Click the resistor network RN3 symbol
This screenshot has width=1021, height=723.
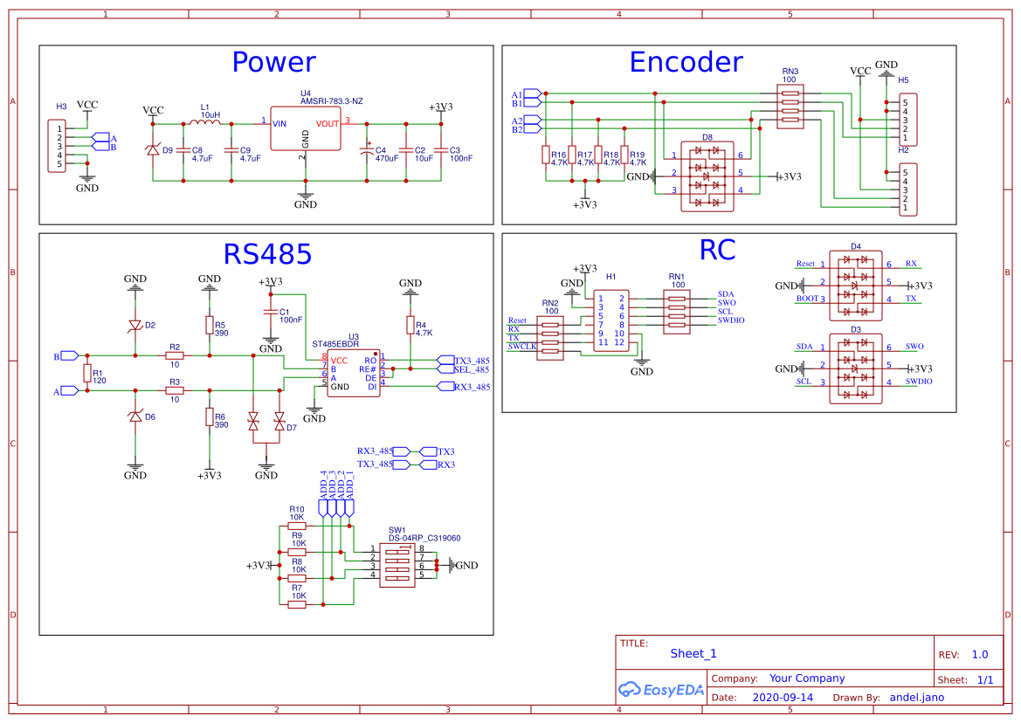point(791,105)
